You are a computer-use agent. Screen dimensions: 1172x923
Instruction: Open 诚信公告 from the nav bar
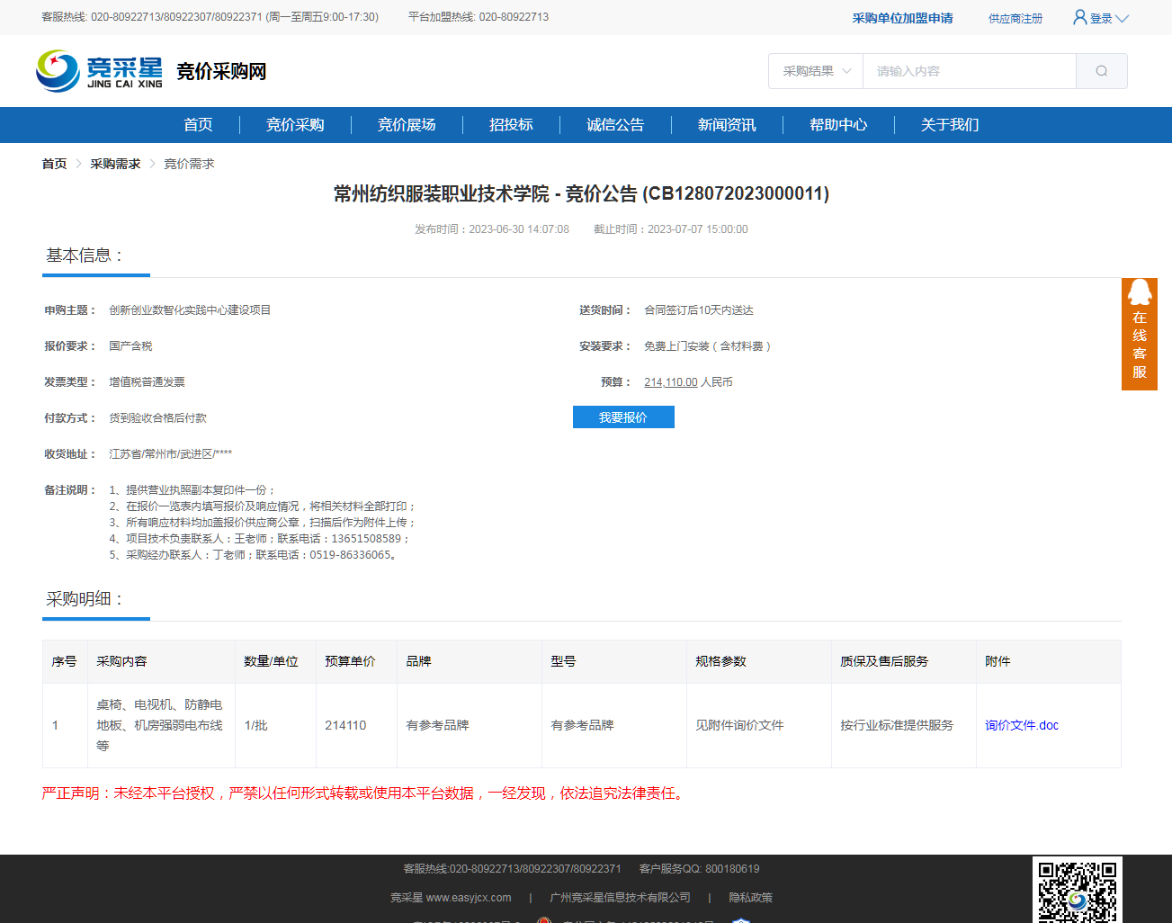coord(615,125)
